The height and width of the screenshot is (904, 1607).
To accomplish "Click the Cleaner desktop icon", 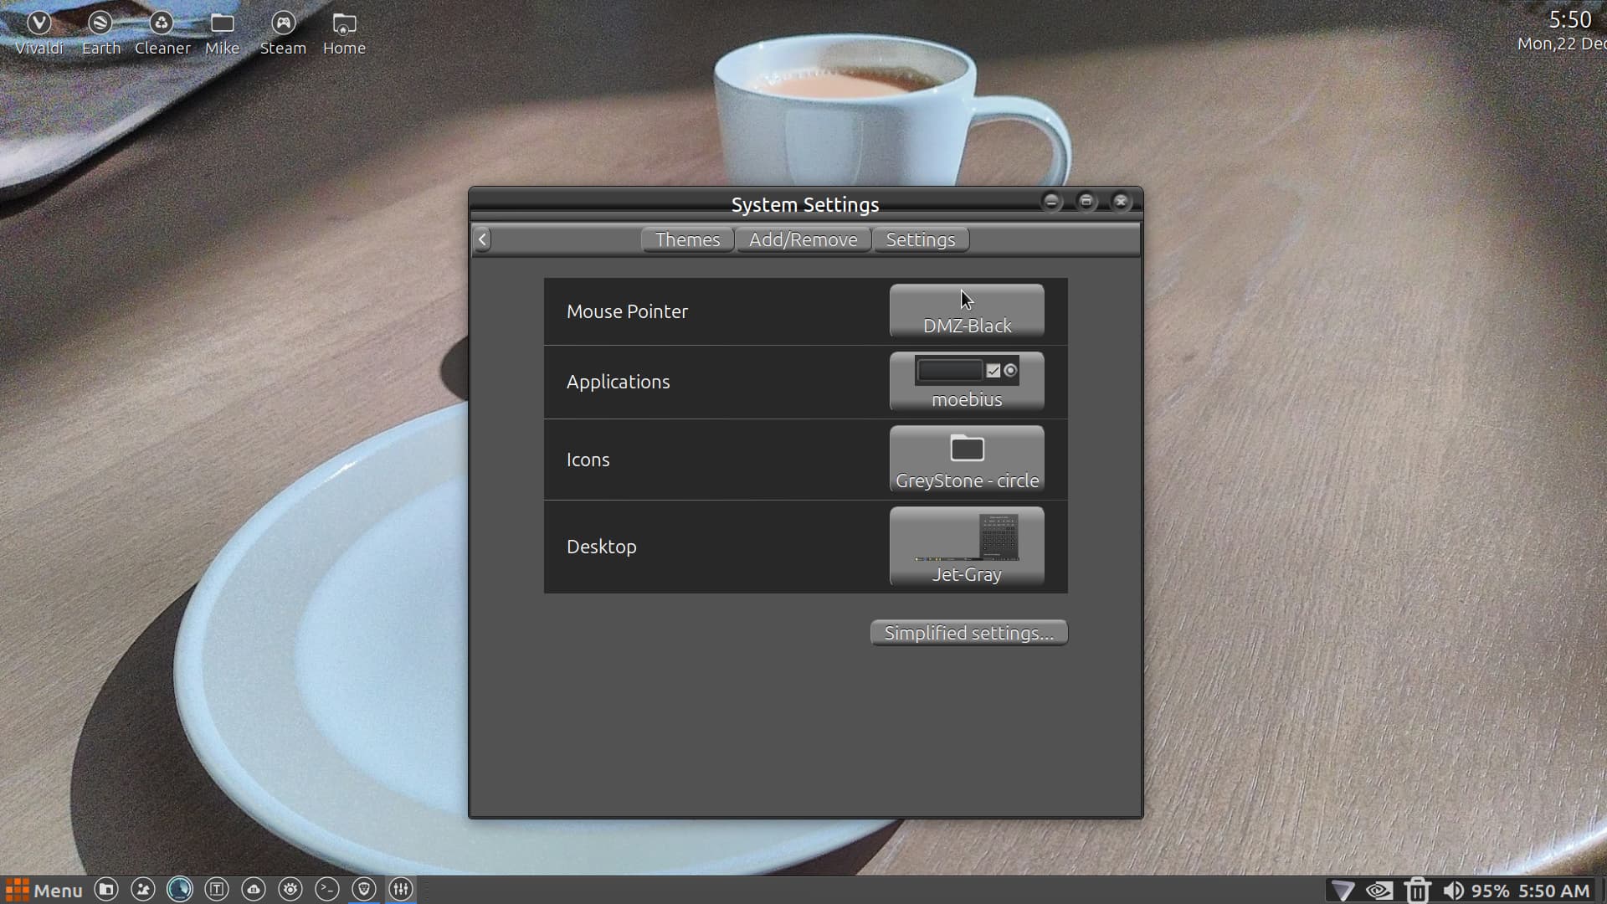I will (162, 33).
